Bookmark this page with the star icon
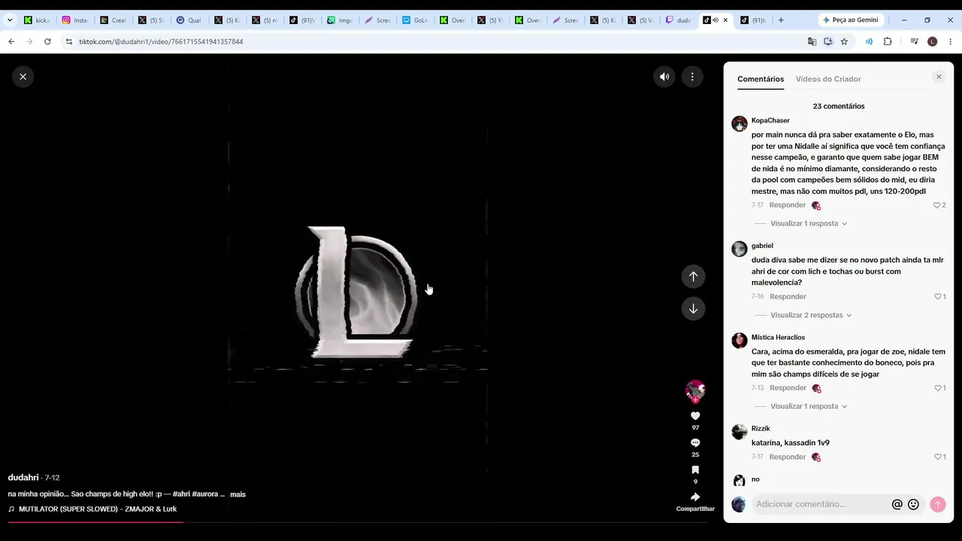This screenshot has width=962, height=541. [844, 41]
